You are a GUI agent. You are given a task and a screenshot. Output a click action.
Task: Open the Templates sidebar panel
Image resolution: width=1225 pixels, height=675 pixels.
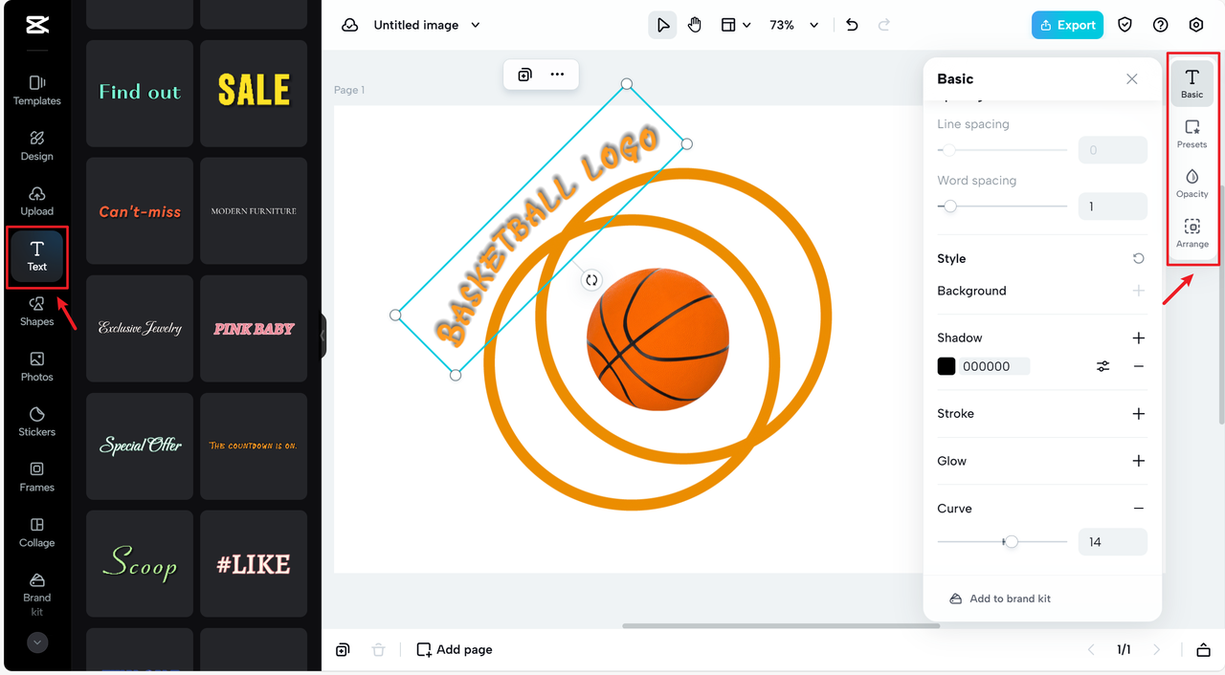(37, 91)
